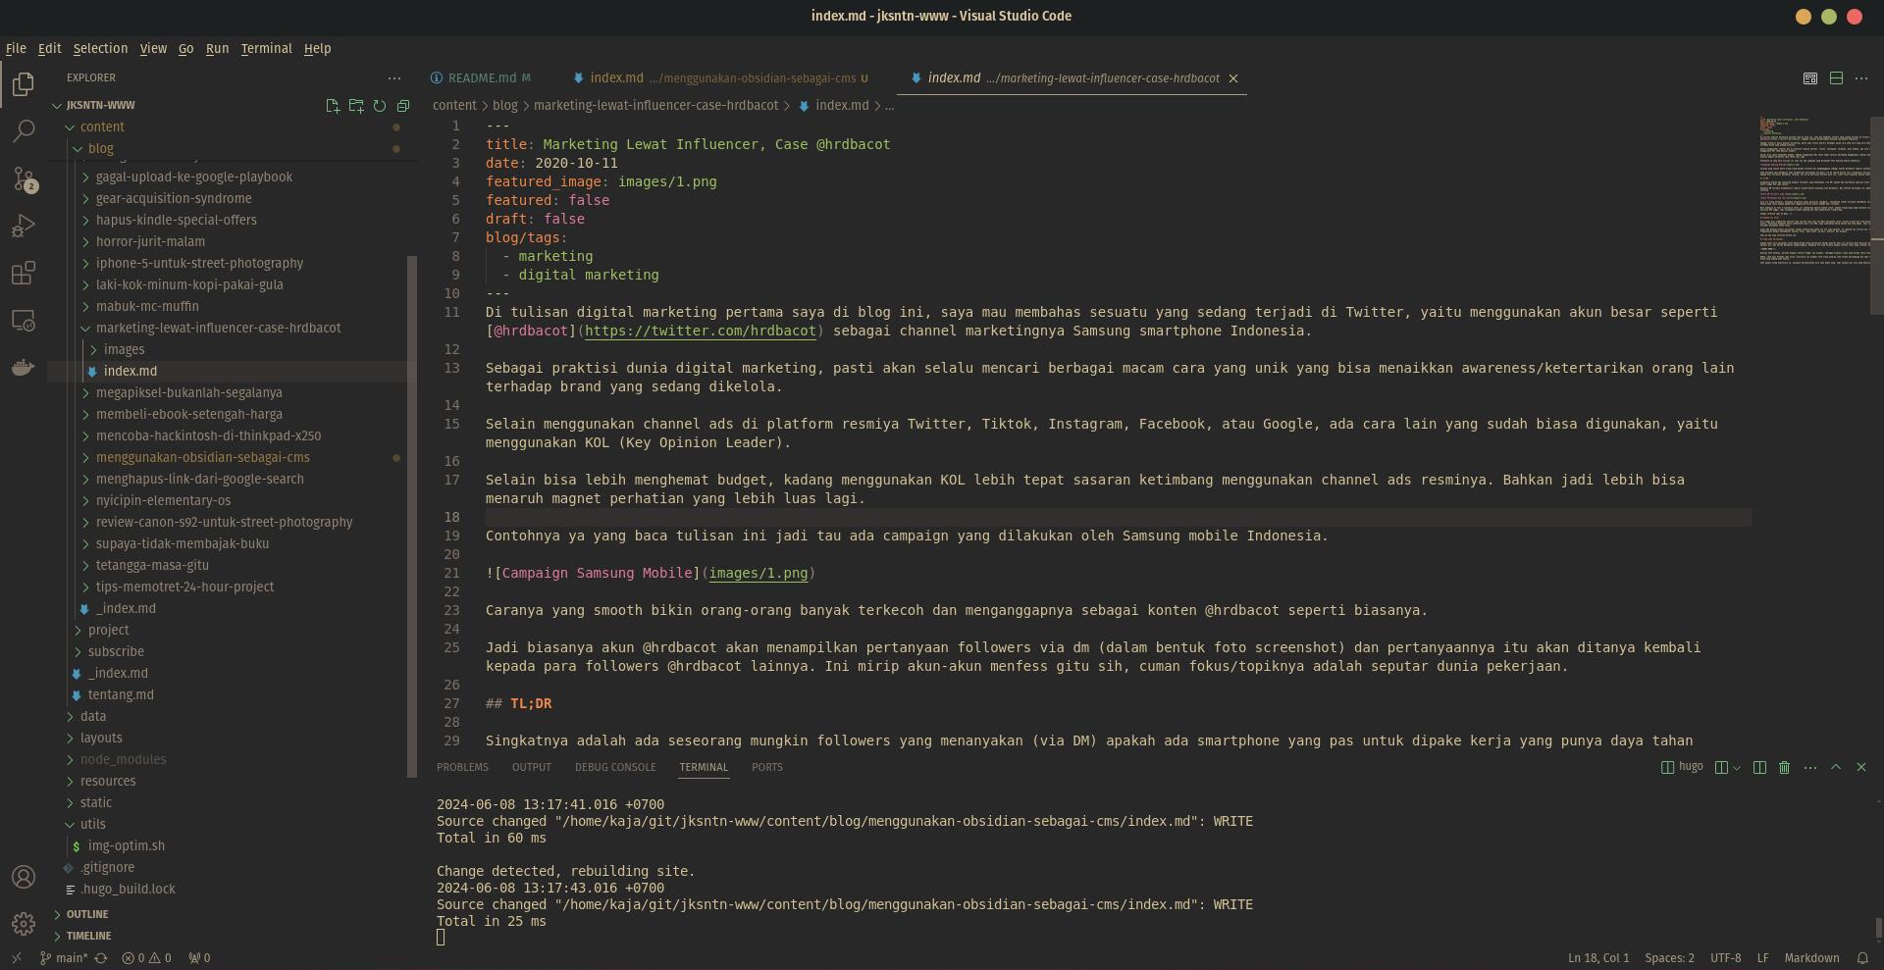
Task: Click the minimap on the editor's right edge
Action: pos(1814,196)
